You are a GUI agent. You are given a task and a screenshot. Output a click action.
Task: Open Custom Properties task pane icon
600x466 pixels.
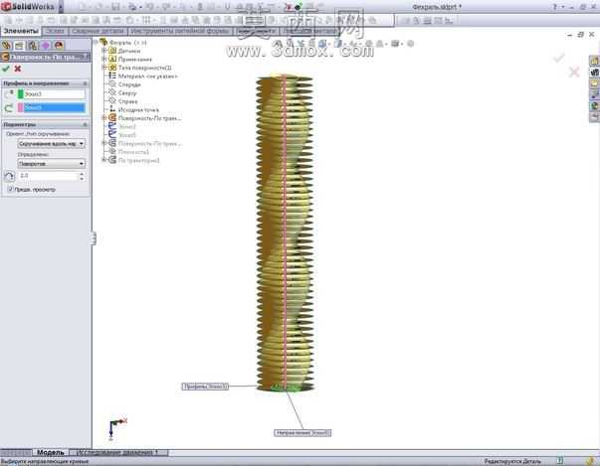(x=594, y=117)
